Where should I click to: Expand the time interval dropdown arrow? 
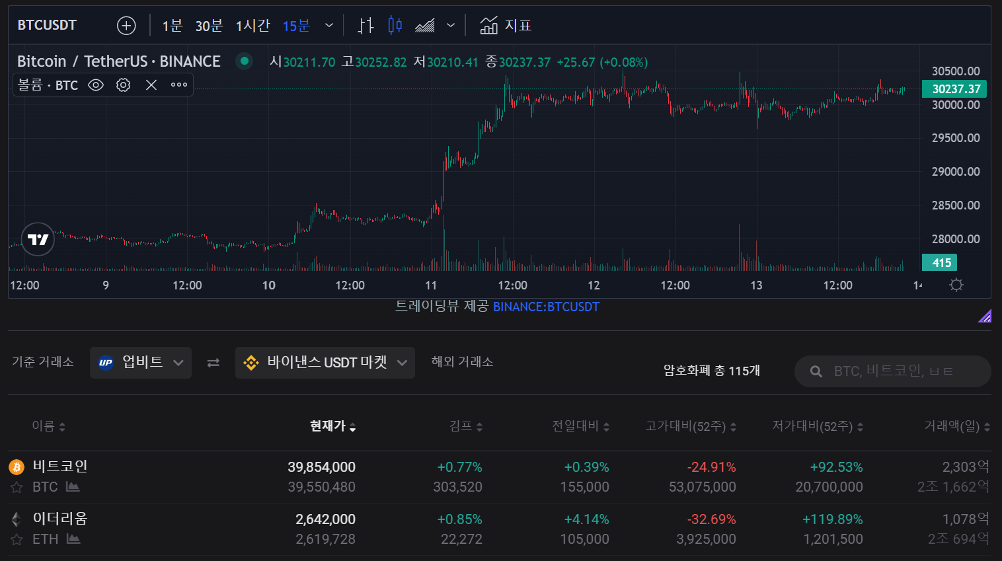coord(329,26)
